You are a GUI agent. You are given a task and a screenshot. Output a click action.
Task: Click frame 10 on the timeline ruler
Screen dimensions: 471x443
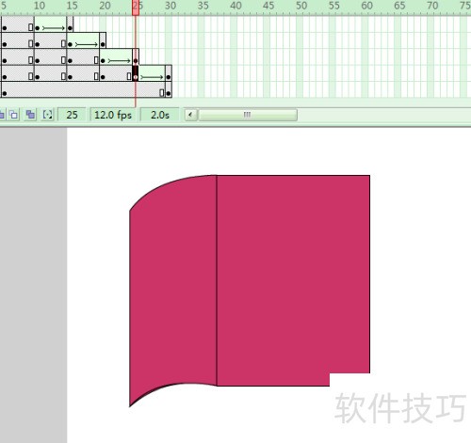pyautogui.click(x=39, y=6)
